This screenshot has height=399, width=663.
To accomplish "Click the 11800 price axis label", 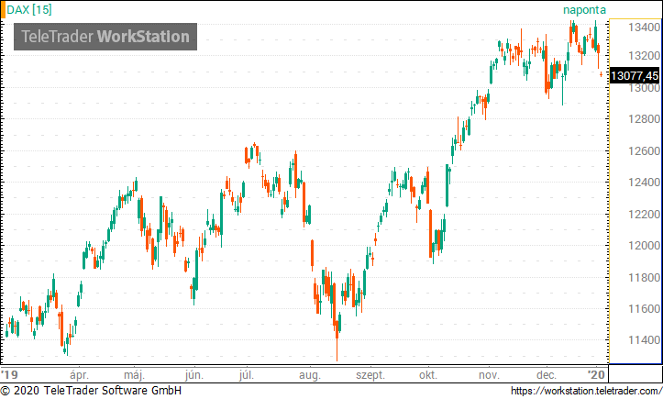I will coord(644,278).
